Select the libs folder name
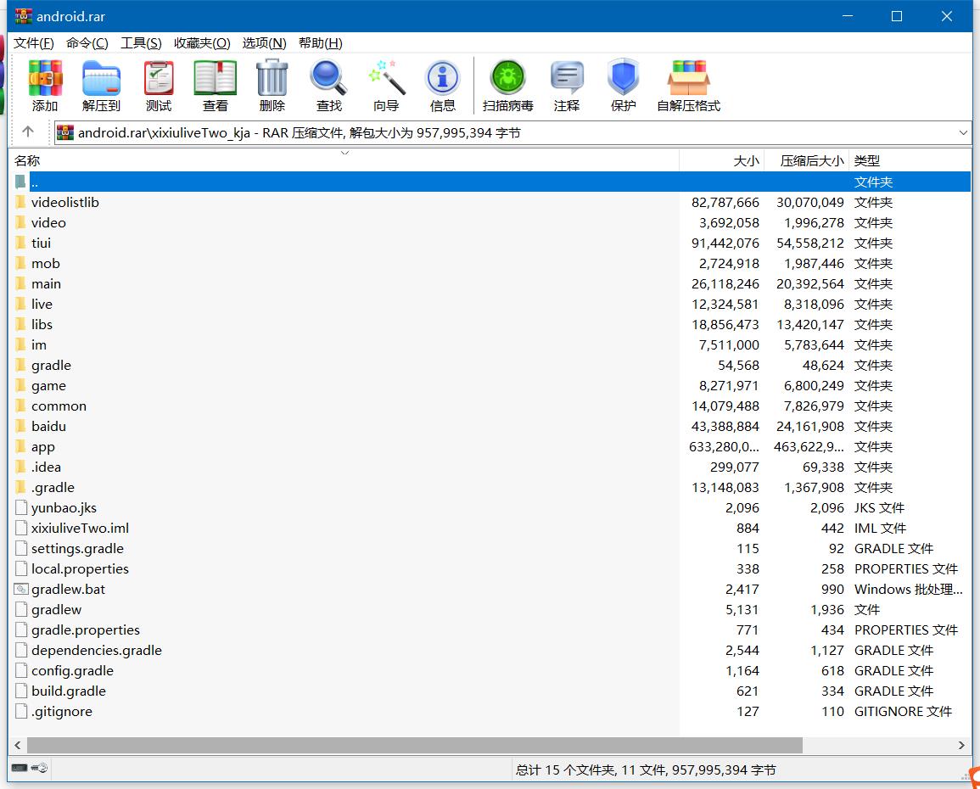The width and height of the screenshot is (980, 789). 42,324
